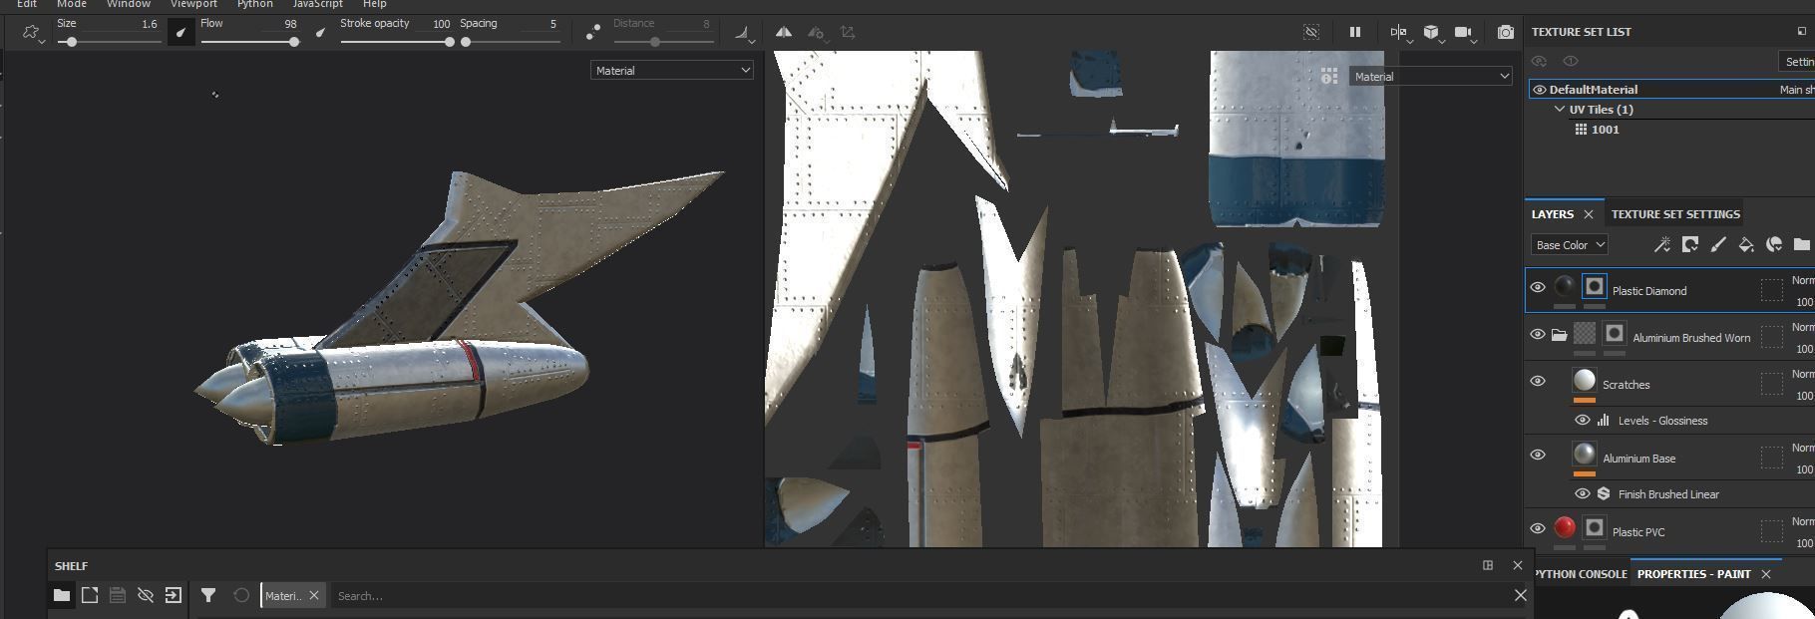
Task: Click the 2D view channel info icon
Action: [1329, 76]
